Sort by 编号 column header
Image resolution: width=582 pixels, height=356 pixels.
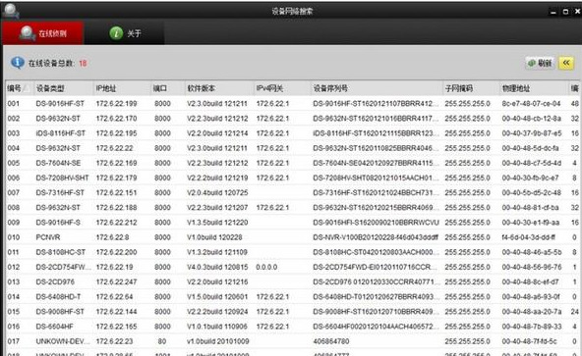coord(19,88)
